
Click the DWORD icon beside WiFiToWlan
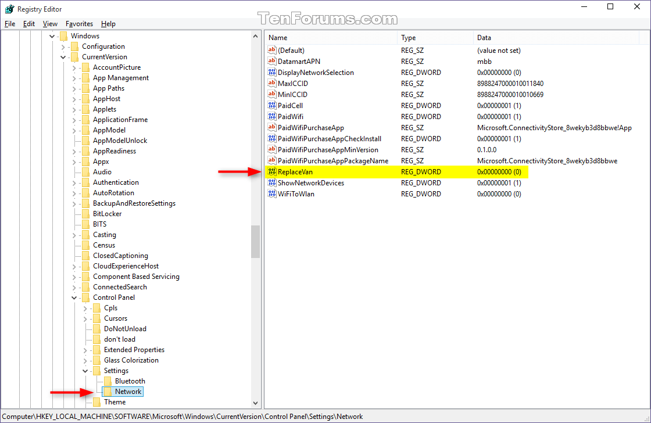pos(271,193)
